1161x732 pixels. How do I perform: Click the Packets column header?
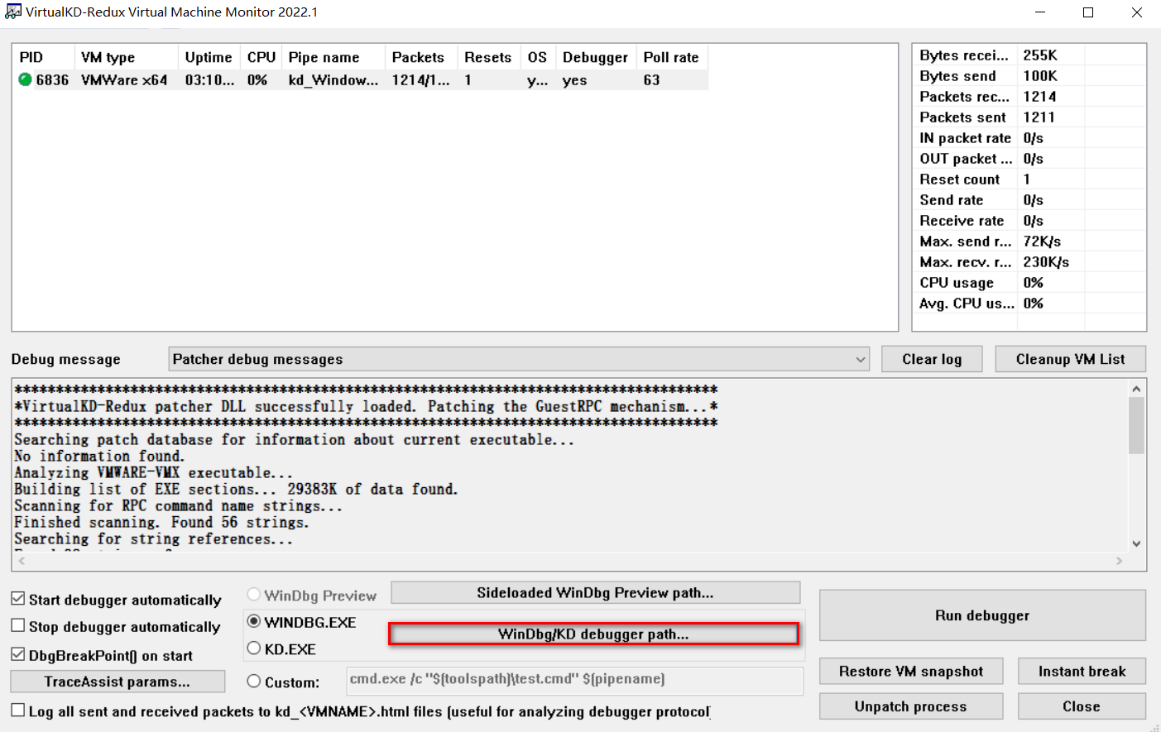click(x=420, y=57)
